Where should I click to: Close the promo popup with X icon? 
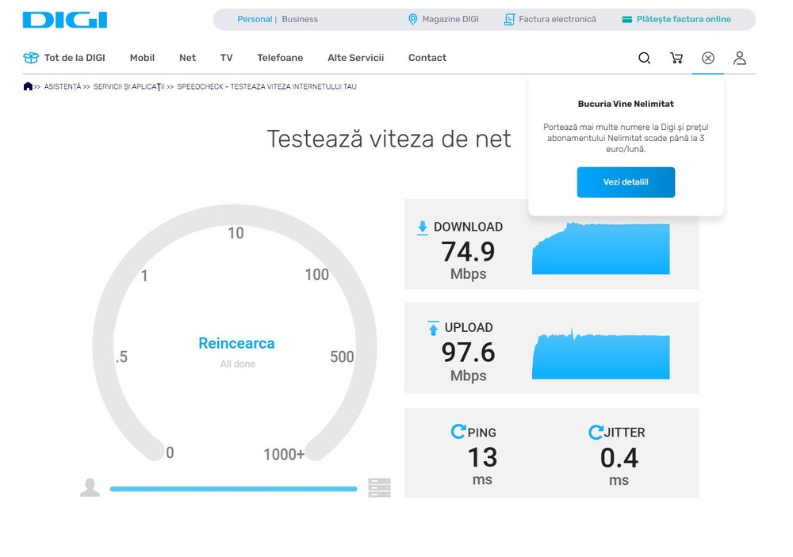[707, 58]
